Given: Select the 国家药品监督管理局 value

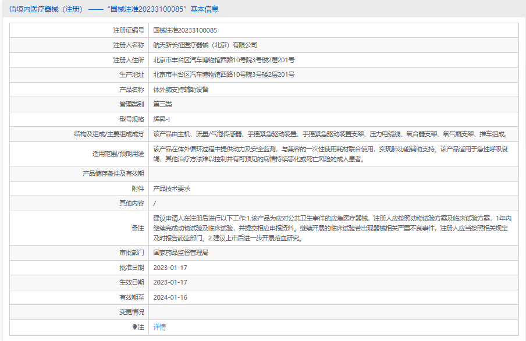Looking at the screenshot, I should 181,253.
